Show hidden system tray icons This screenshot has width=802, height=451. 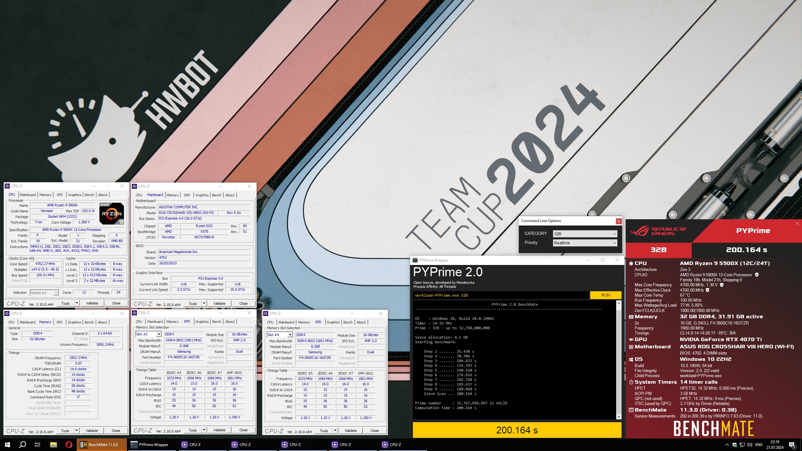[x=727, y=445]
